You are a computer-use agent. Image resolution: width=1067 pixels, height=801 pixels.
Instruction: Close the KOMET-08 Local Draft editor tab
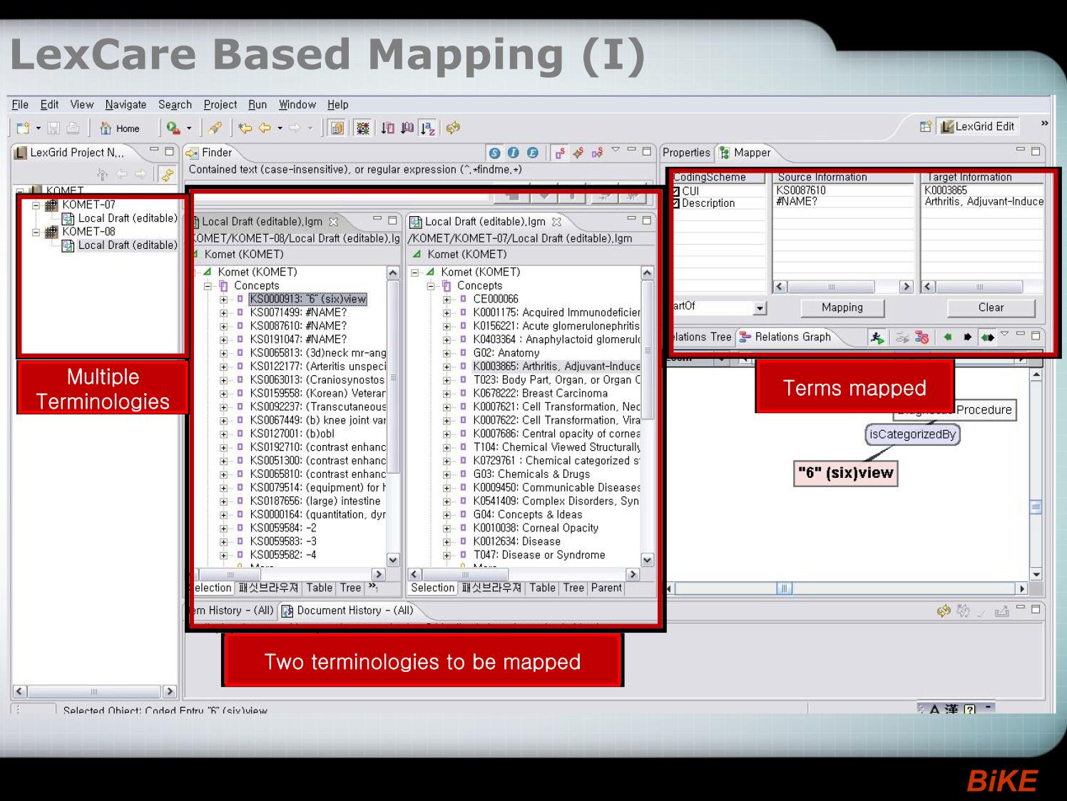(333, 222)
